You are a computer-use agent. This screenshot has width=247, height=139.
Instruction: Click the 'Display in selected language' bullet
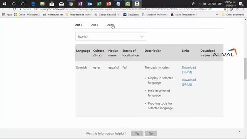[161, 80]
